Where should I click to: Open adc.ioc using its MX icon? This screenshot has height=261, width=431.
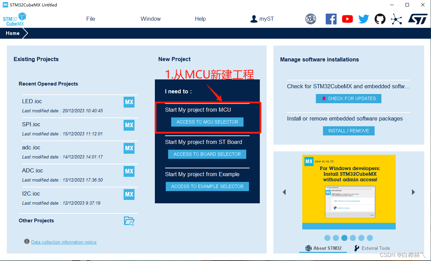point(129,148)
